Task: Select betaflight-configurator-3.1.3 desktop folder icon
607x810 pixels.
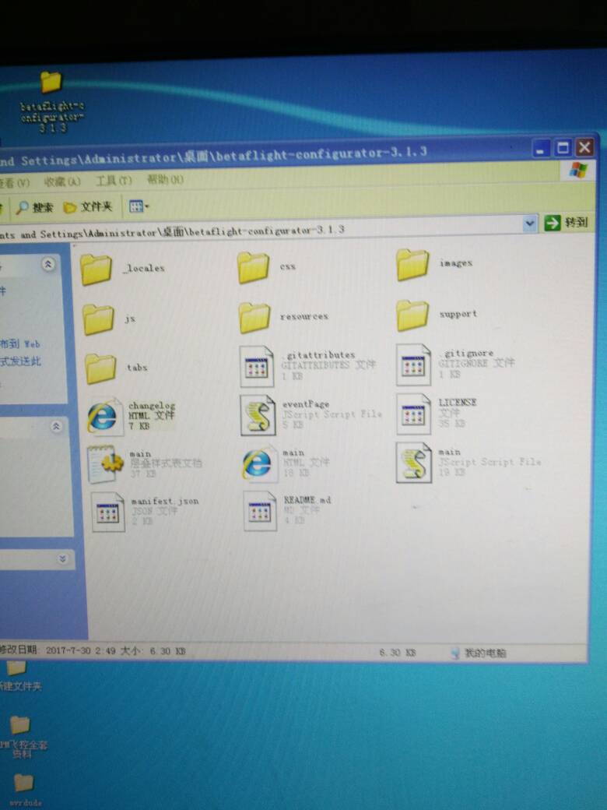Action: coord(51,83)
